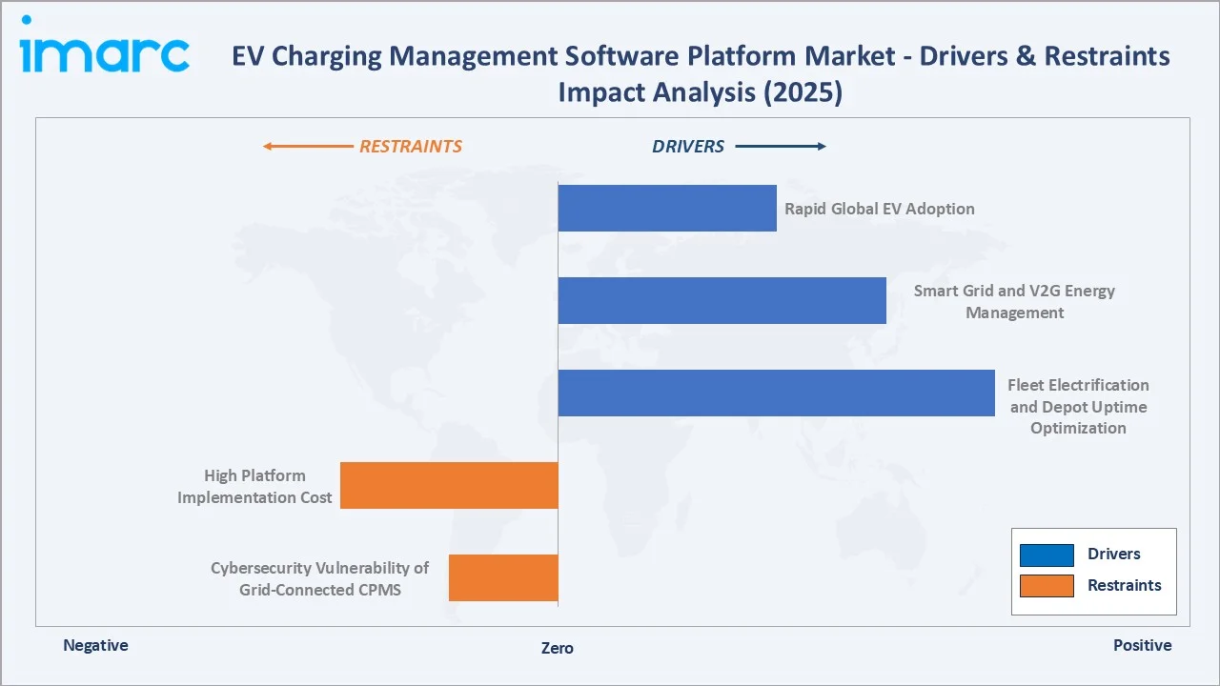Click 'High Platform Implementation Cost' label
1220x686 pixels.
point(254,486)
